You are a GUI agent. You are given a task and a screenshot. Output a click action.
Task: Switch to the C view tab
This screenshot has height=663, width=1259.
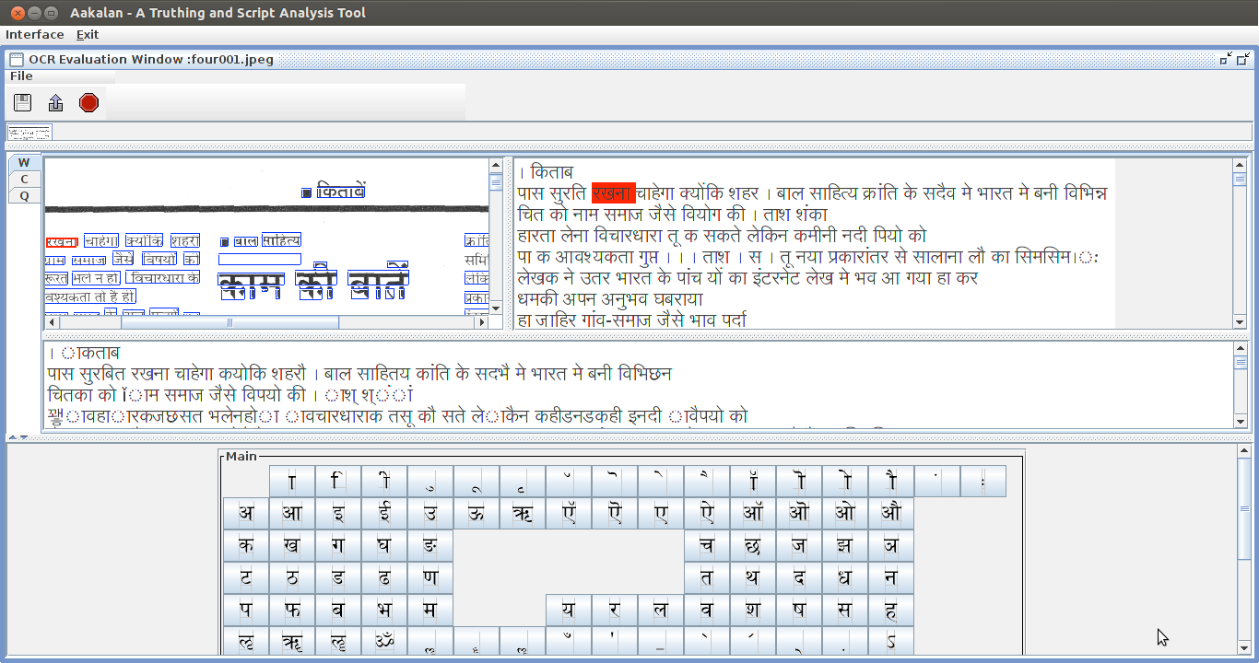22,179
